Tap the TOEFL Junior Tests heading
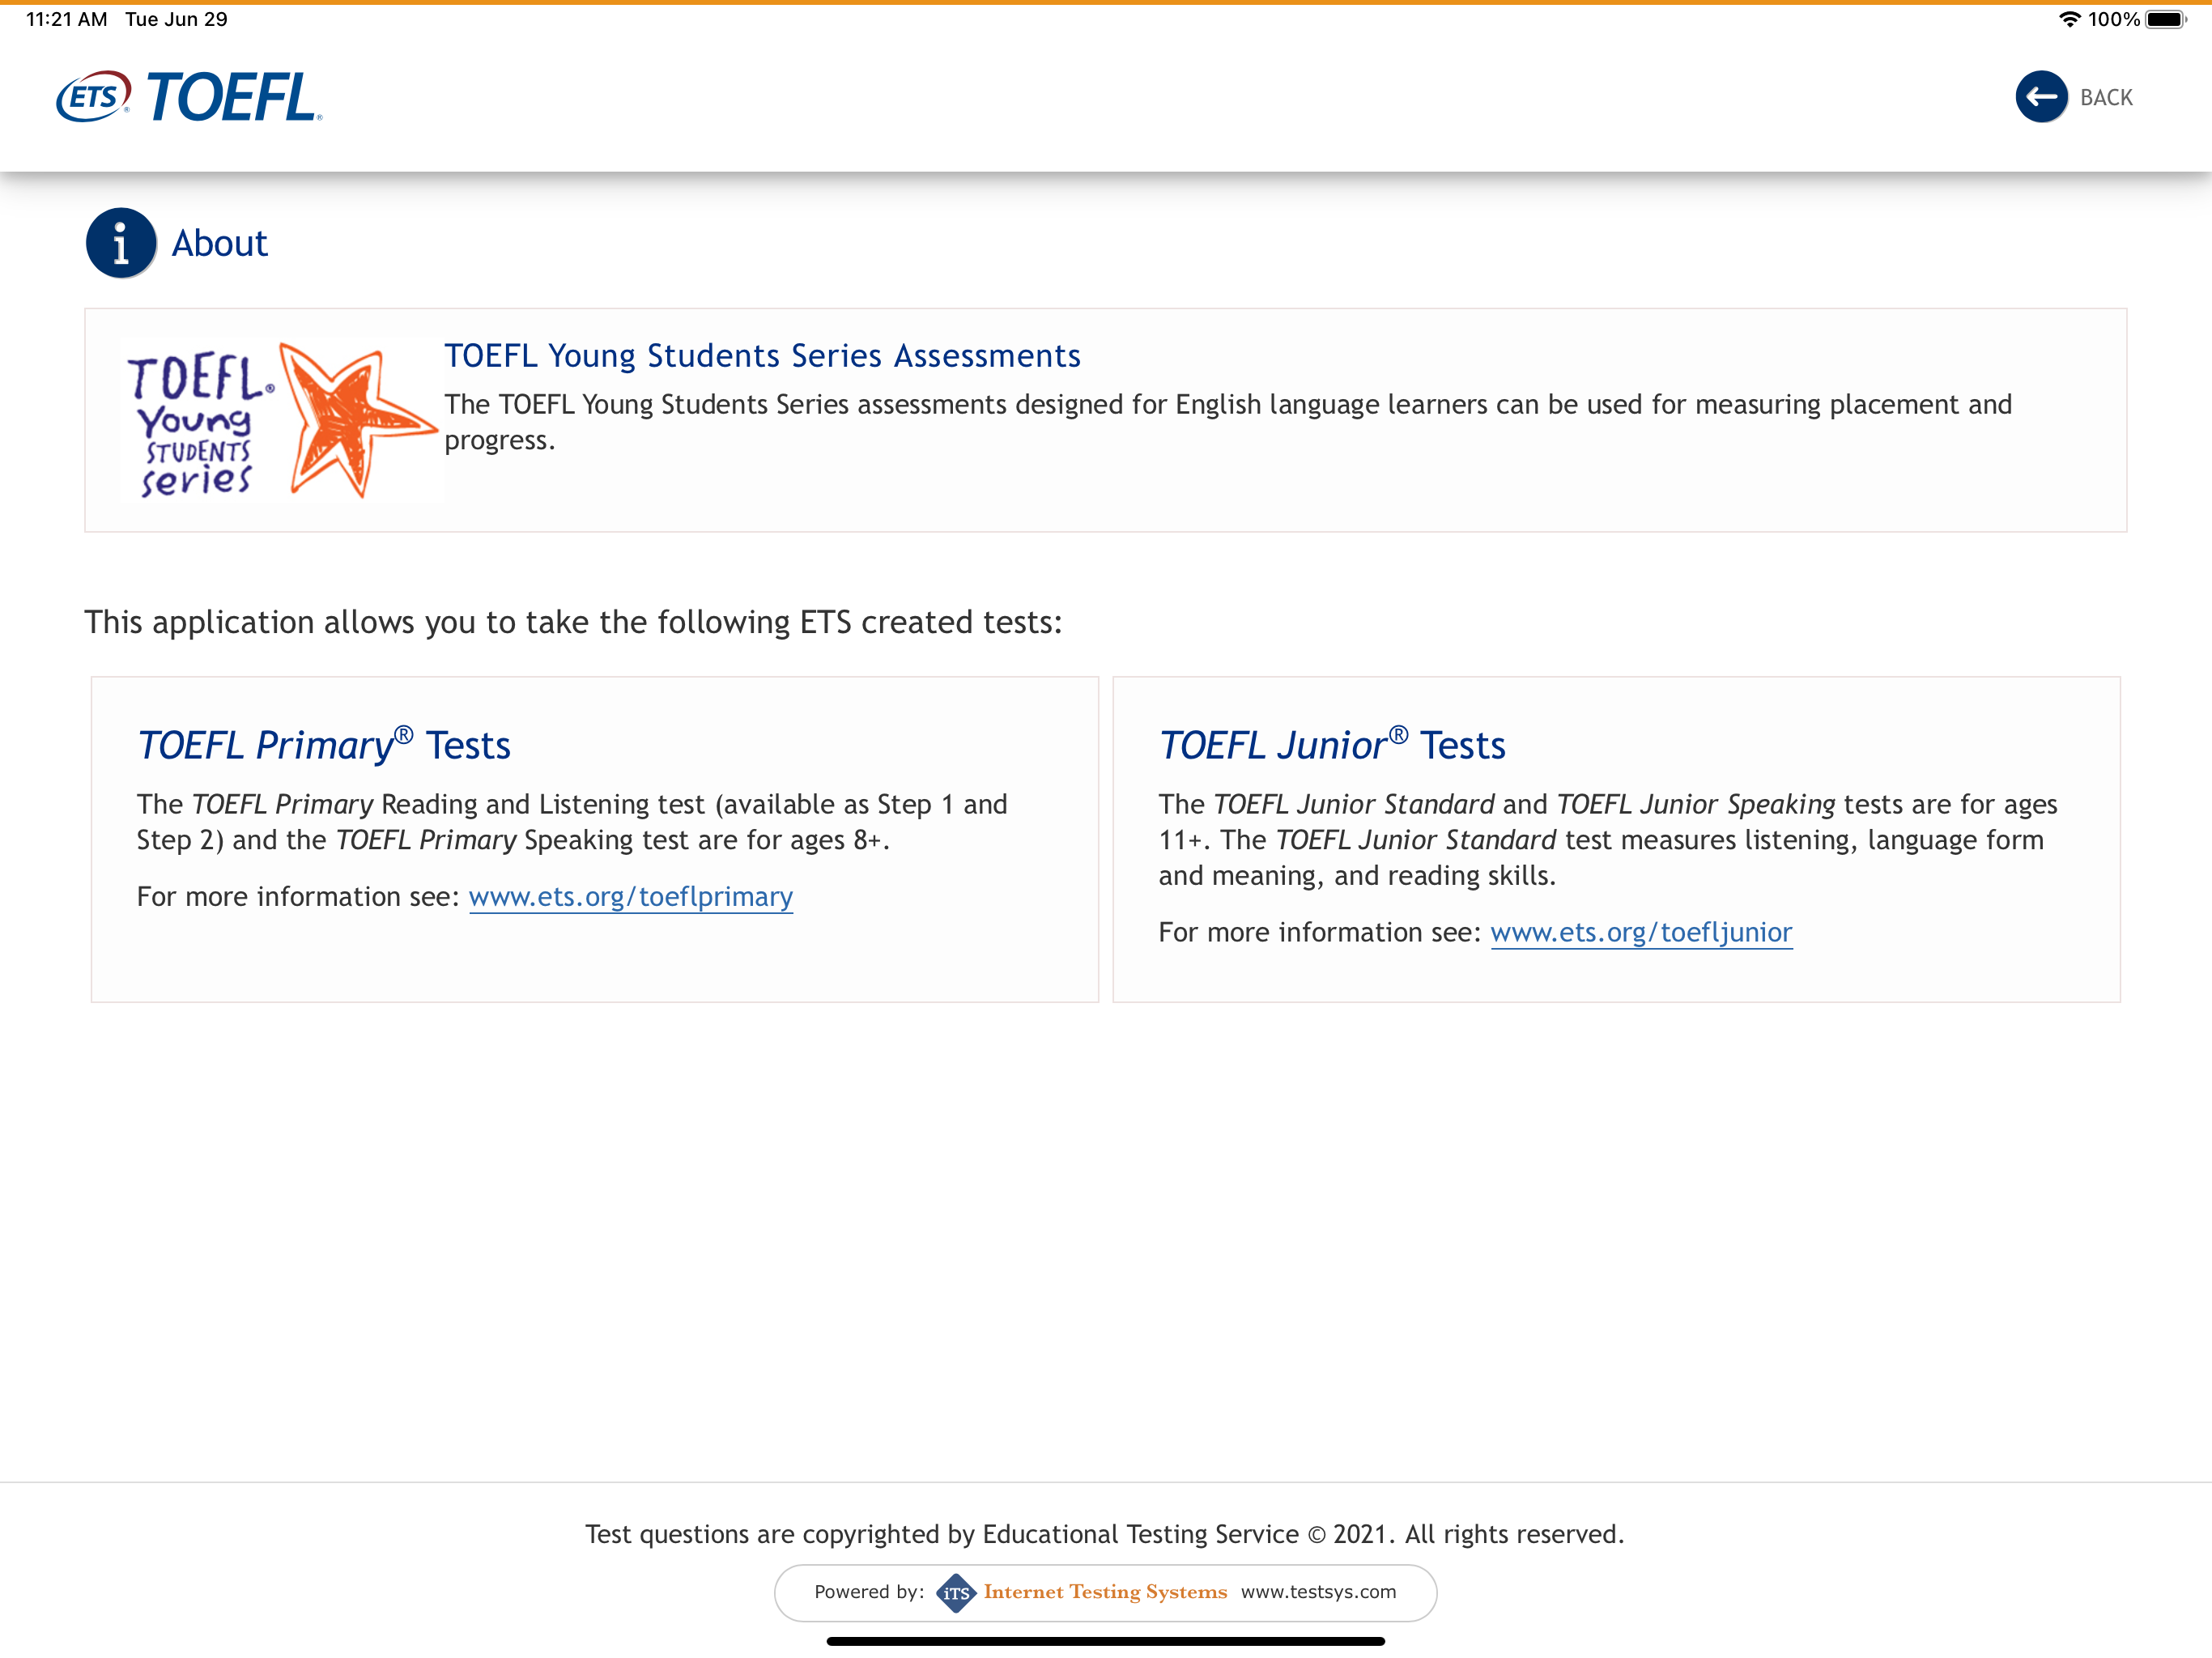Image resolution: width=2212 pixels, height=1658 pixels. (1332, 745)
